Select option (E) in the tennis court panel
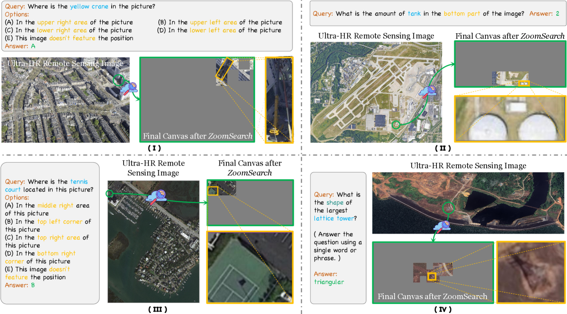 coord(38,273)
